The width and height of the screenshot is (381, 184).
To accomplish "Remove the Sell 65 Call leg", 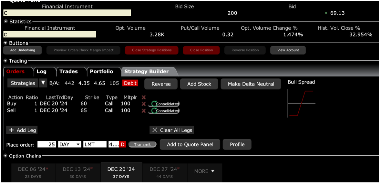I will [144, 111].
